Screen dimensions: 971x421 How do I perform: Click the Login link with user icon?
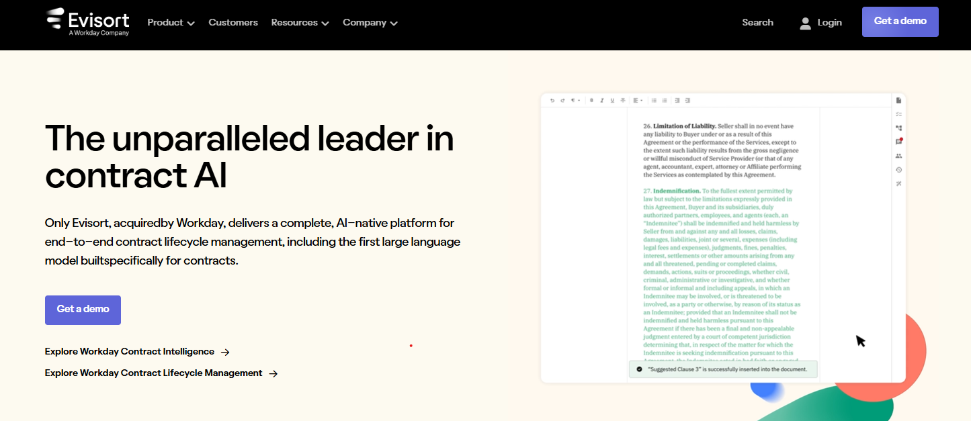pyautogui.click(x=820, y=23)
